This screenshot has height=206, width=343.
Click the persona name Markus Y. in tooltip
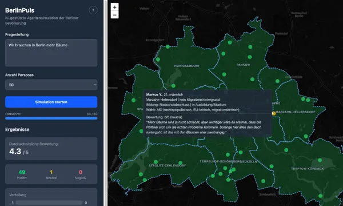(154, 94)
